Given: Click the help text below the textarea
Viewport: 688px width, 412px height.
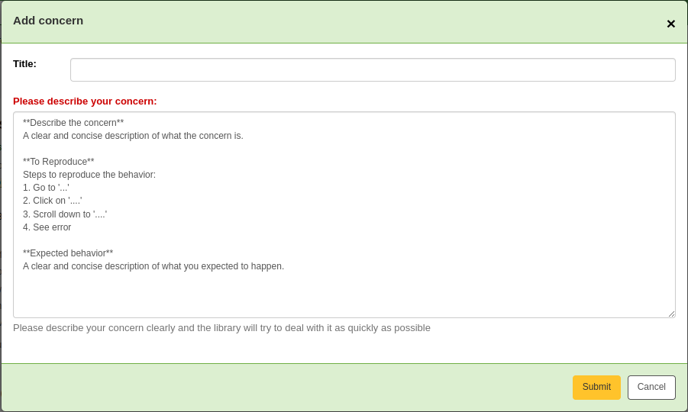Looking at the screenshot, I should (x=221, y=328).
